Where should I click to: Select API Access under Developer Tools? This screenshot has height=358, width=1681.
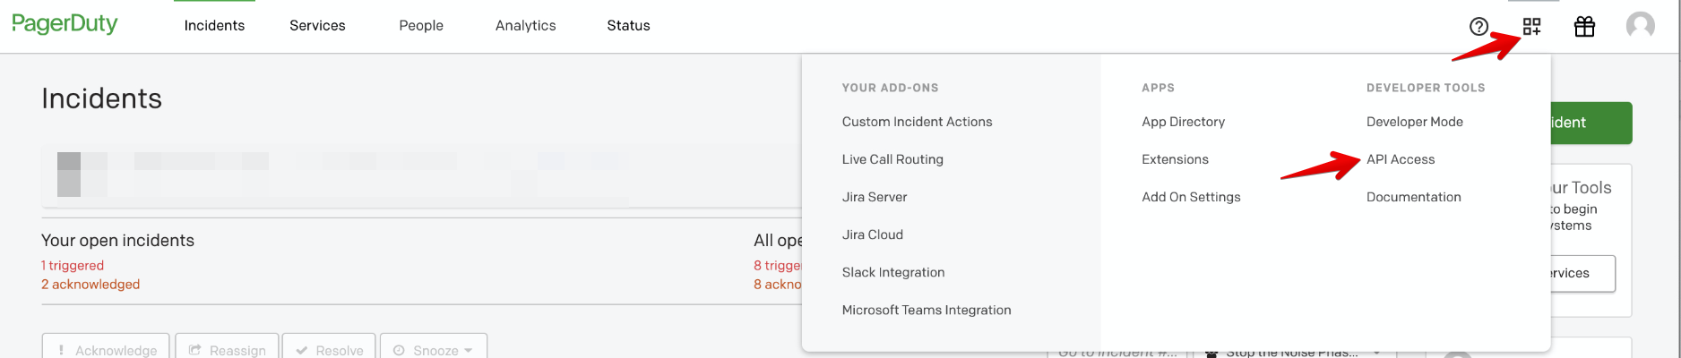[x=1400, y=159]
